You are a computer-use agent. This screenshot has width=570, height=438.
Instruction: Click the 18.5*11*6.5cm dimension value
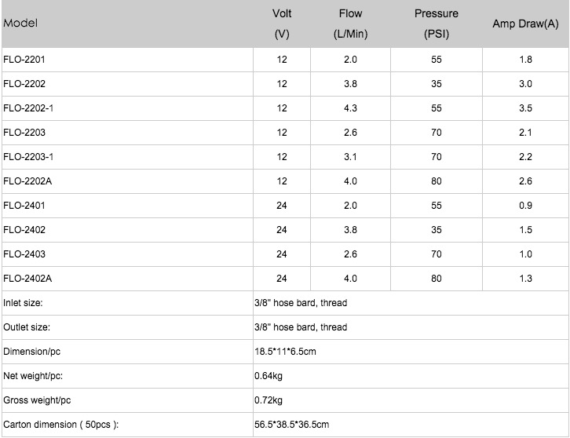285,352
